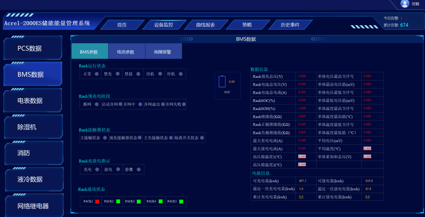Click the 主接触状态 contactor indicator dot
The image size is (425, 217).
pos(105,138)
